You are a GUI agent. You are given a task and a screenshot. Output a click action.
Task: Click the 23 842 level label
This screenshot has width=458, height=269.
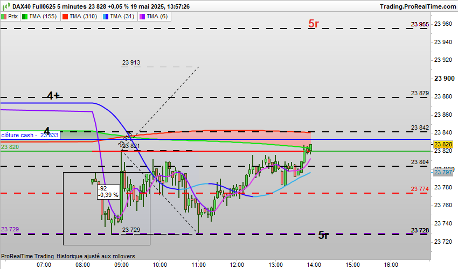420,128
